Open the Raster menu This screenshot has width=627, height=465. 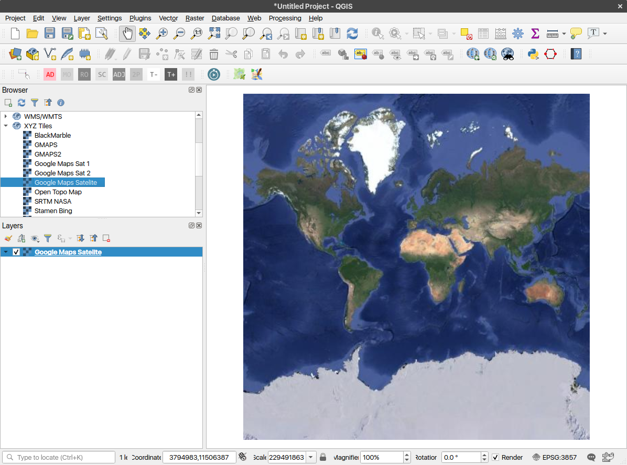click(x=194, y=18)
